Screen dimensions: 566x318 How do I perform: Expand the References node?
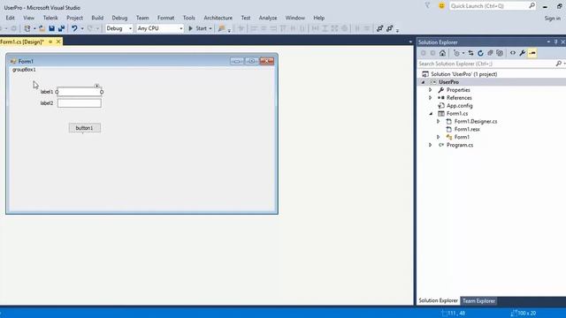pos(431,98)
